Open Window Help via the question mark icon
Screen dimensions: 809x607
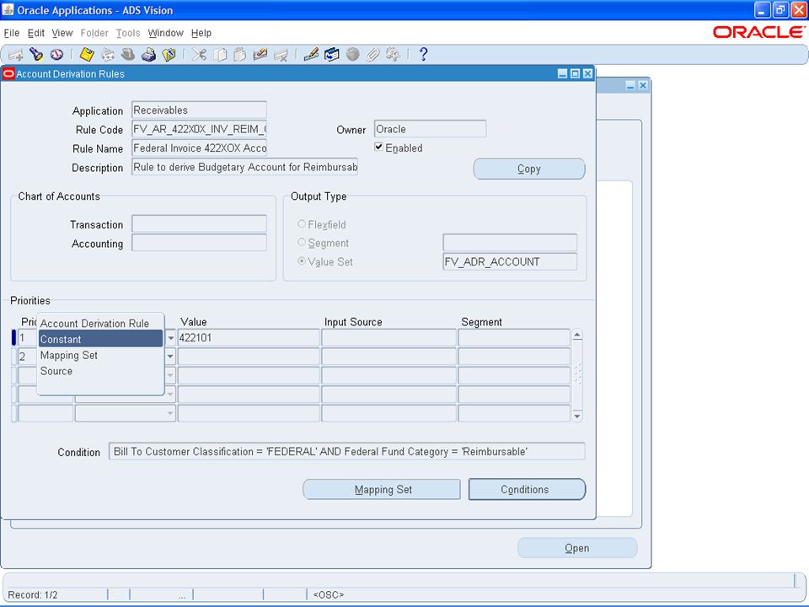pos(423,54)
